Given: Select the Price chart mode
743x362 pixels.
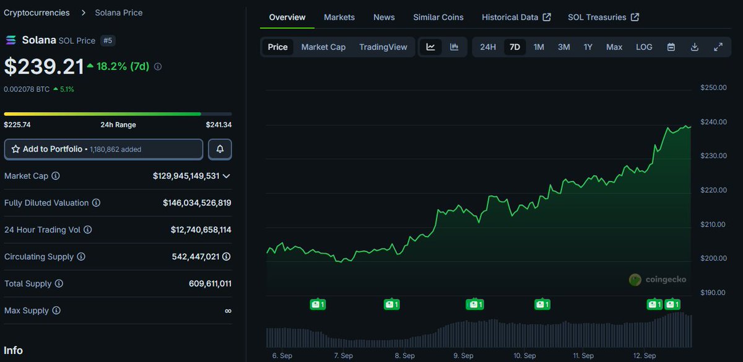Looking at the screenshot, I should [277, 47].
